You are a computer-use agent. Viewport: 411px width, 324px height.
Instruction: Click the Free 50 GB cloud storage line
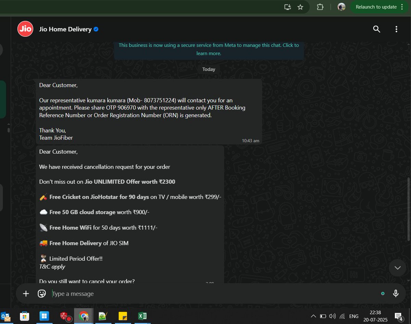pyautogui.click(x=94, y=212)
